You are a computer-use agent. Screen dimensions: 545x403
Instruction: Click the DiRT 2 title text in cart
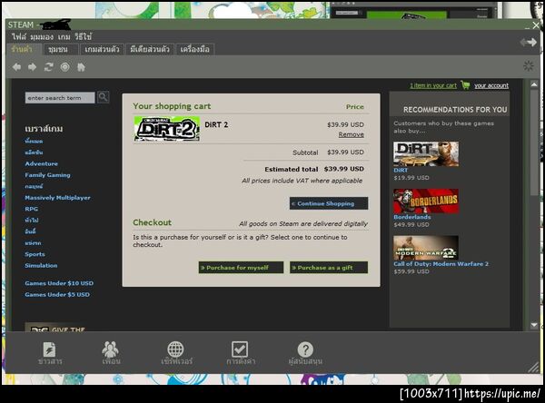[x=216, y=124]
